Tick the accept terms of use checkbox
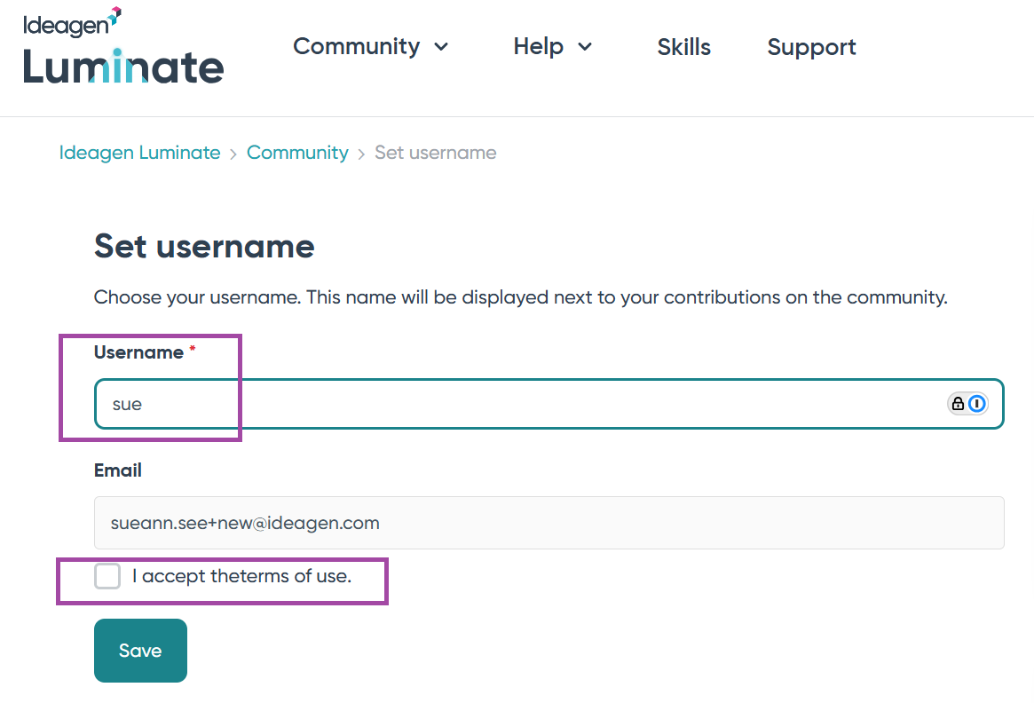The width and height of the screenshot is (1034, 703). [107, 576]
